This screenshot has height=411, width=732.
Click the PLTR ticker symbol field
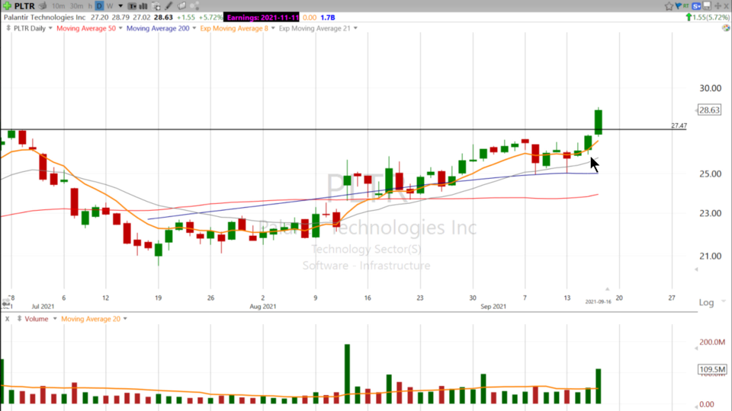click(x=24, y=6)
